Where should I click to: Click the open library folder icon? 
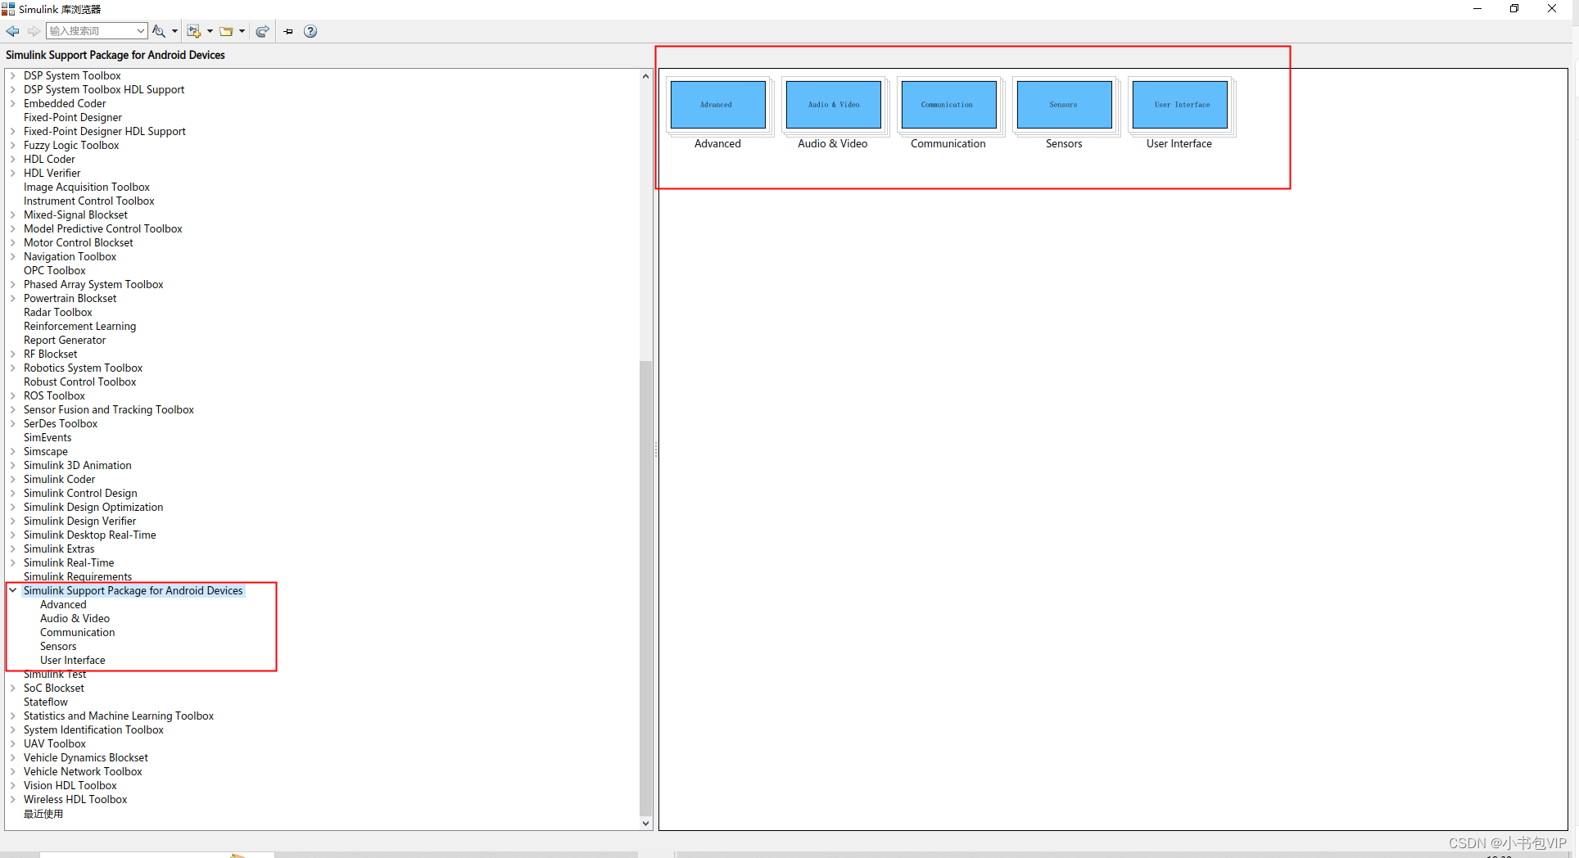[x=227, y=31]
